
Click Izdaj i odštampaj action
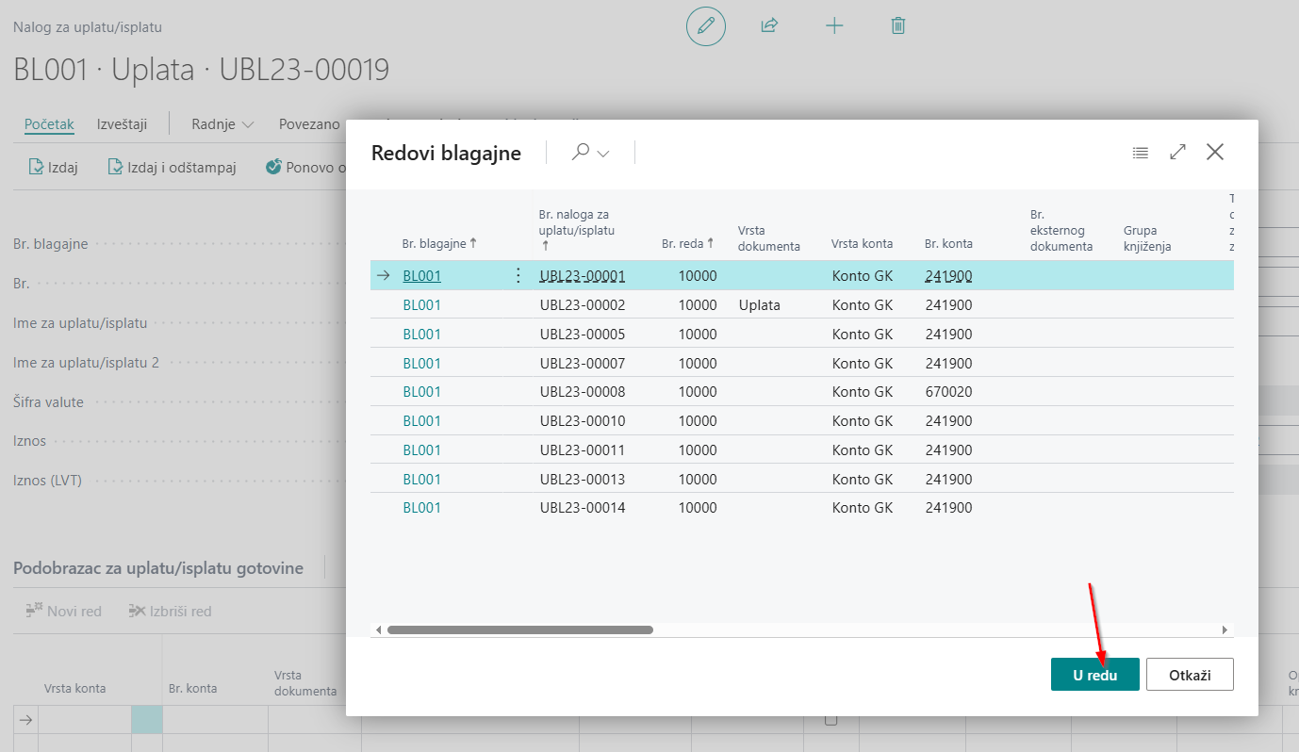[172, 168]
